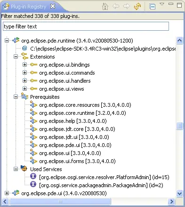Click the org.eclipse.ui [3.3.0,4.0.0) prerequisite icon
The height and width of the screenshot is (207, 185).
tap(33, 153)
